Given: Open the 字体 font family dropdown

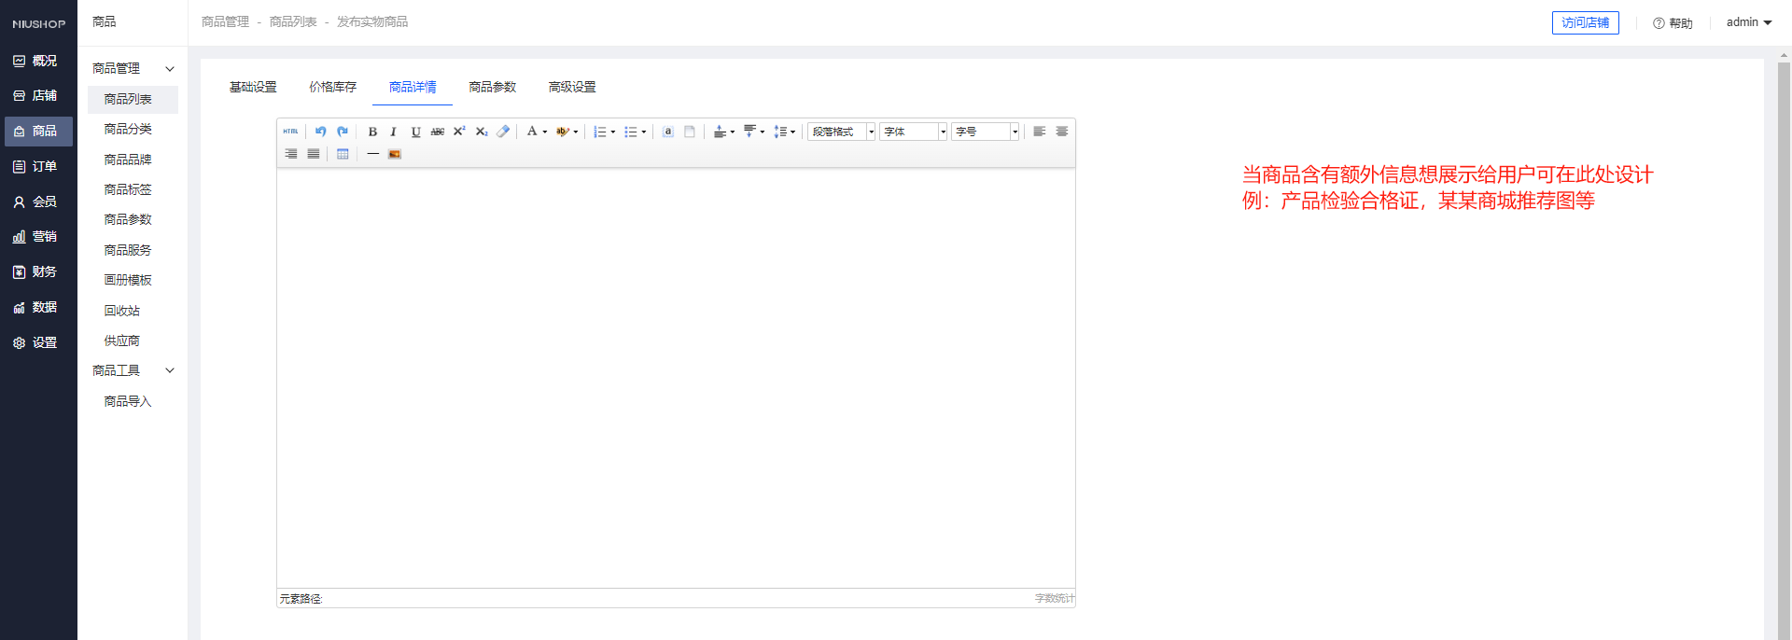Looking at the screenshot, I should (x=913, y=132).
